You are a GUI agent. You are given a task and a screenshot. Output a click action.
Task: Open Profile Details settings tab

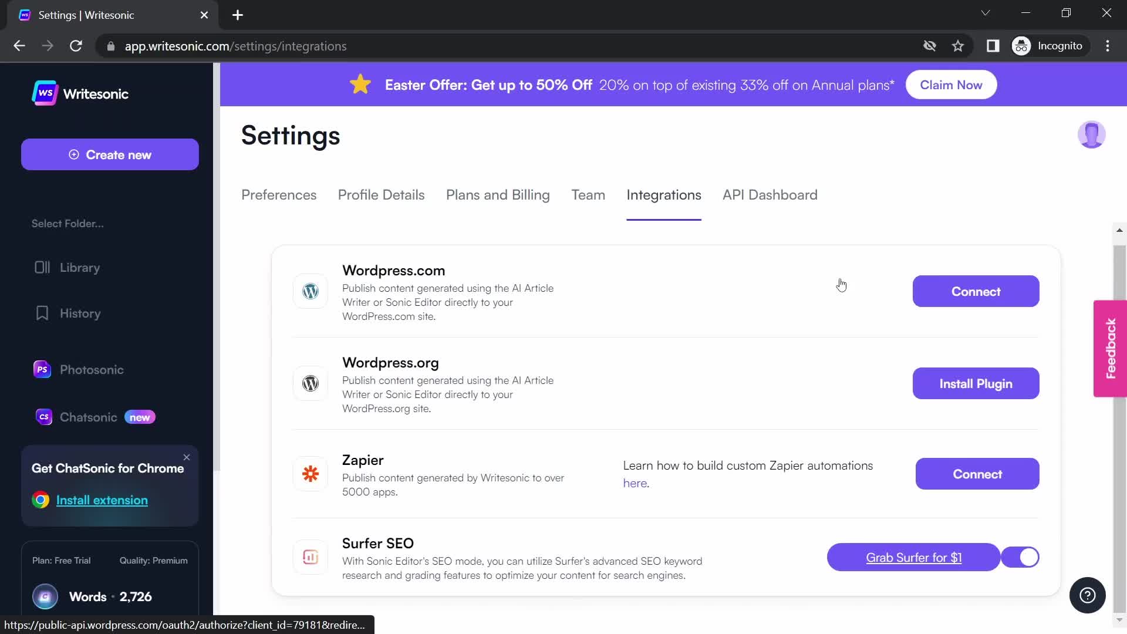tap(382, 194)
